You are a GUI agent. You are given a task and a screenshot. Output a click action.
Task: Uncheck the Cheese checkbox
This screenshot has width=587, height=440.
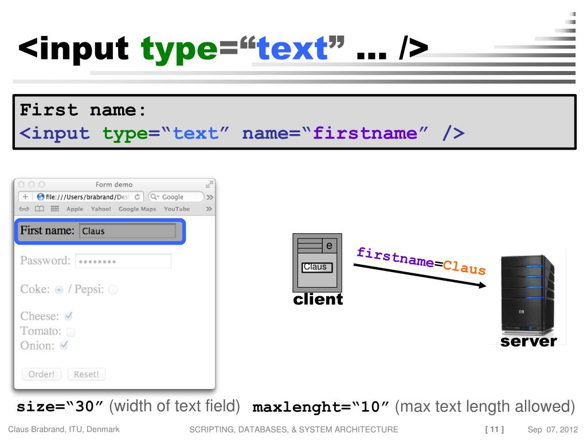tap(69, 316)
